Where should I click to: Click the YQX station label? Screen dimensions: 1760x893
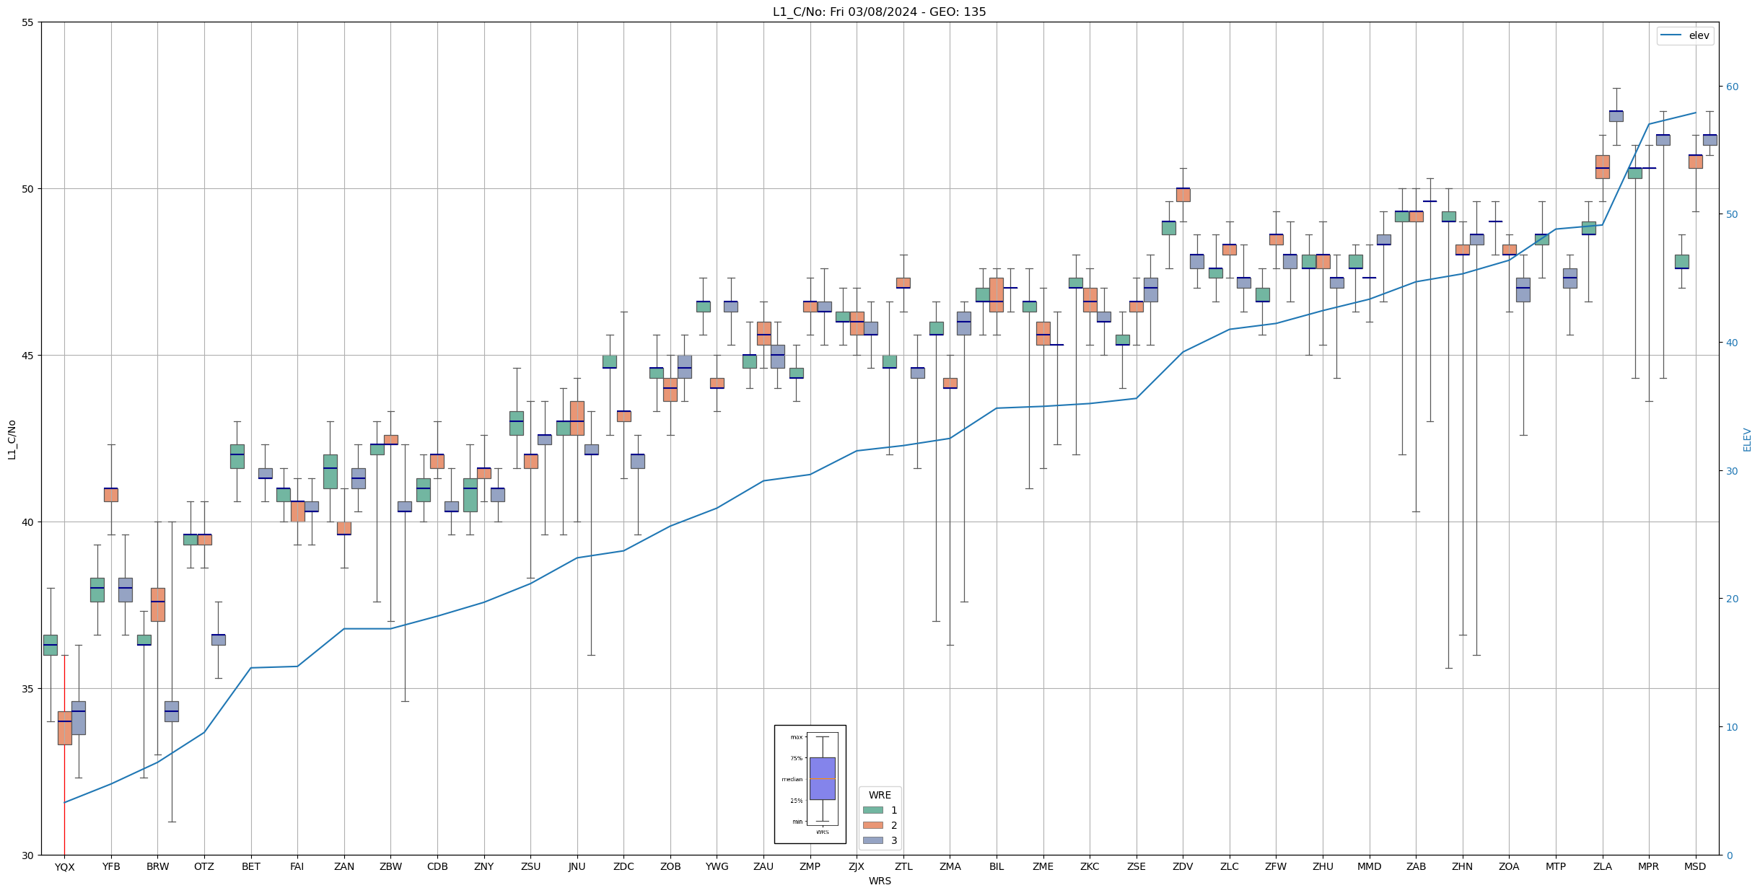64,867
